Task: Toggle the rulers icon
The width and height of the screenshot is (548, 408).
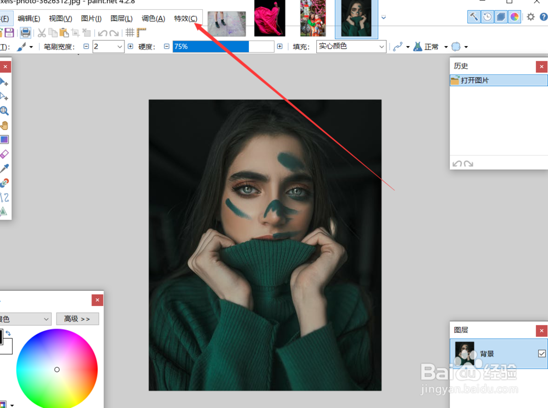Action: coord(141,32)
